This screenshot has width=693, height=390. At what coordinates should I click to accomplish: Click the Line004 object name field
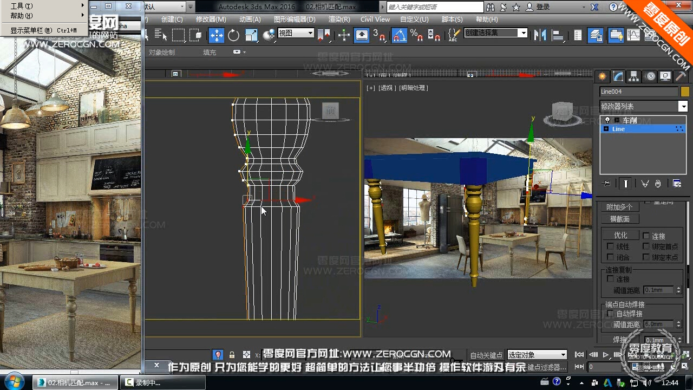point(639,92)
